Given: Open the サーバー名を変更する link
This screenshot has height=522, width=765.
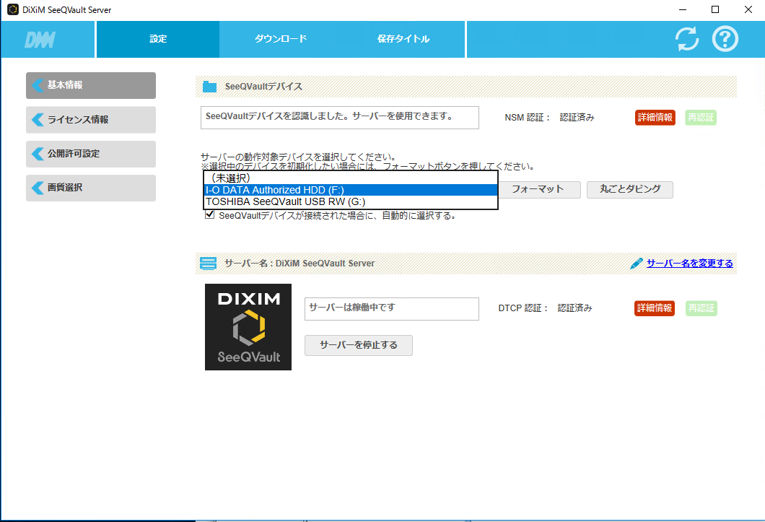Looking at the screenshot, I should pos(687,263).
